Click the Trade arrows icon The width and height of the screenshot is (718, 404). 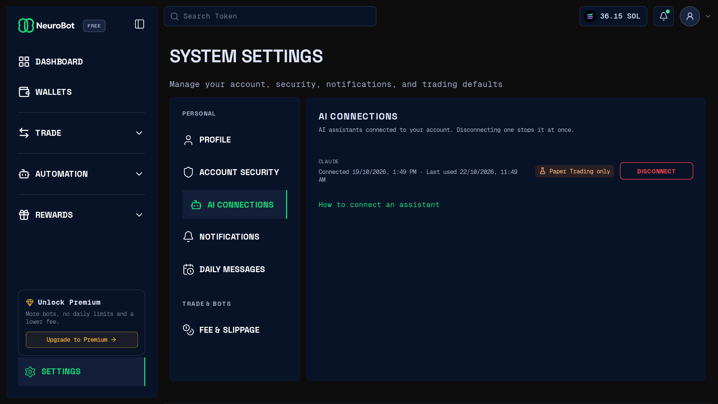[24, 133]
